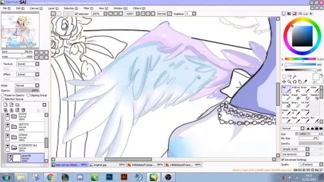Pick a color in the saturation square

302,36
